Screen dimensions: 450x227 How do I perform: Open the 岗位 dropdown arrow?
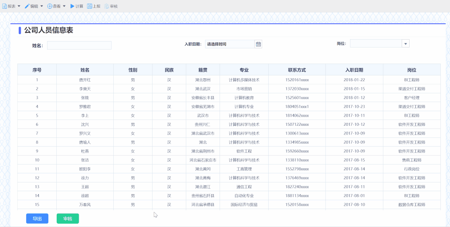[405, 44]
